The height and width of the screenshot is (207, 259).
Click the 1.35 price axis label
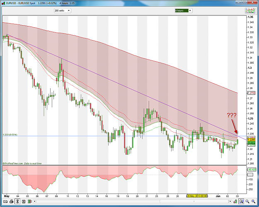[x=251, y=17]
